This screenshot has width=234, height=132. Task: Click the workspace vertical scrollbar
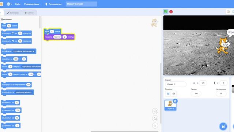[x=161, y=93]
